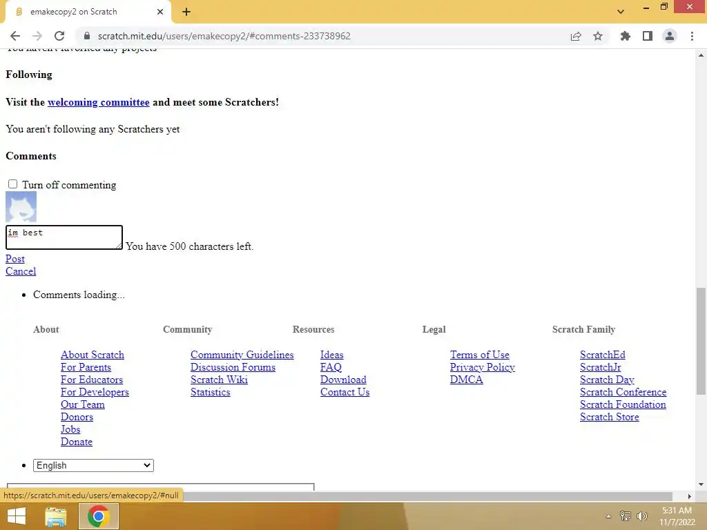Open the FAQ link
This screenshot has width=707, height=530.
coord(331,367)
